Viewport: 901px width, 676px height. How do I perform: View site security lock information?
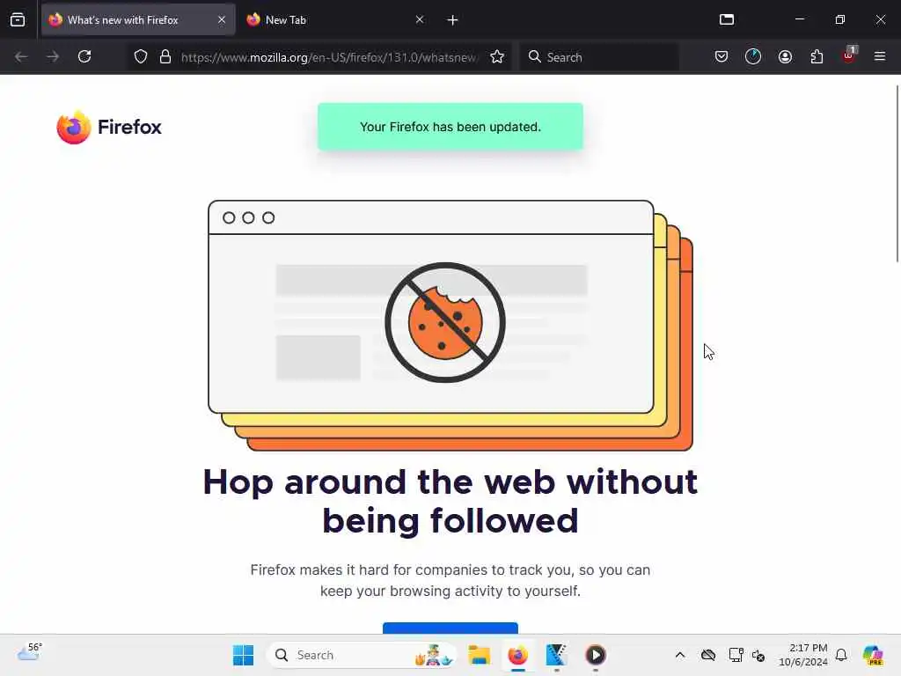click(x=165, y=57)
